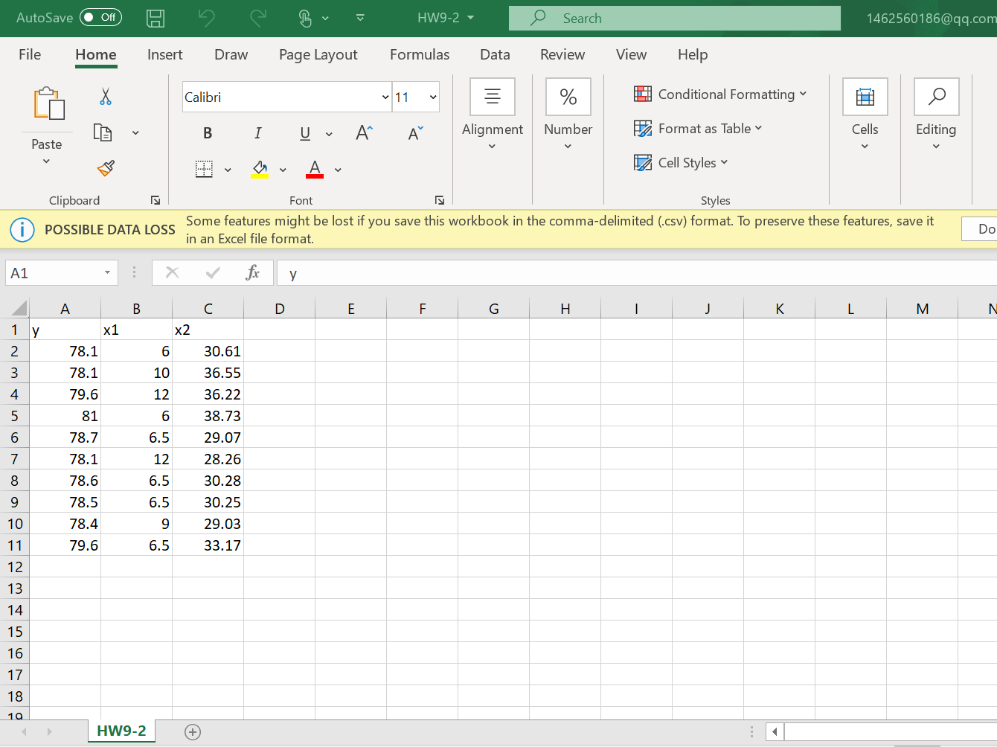Open the Find & Select (Editing) icon
Screen dimensions: 997x747
[x=936, y=97]
